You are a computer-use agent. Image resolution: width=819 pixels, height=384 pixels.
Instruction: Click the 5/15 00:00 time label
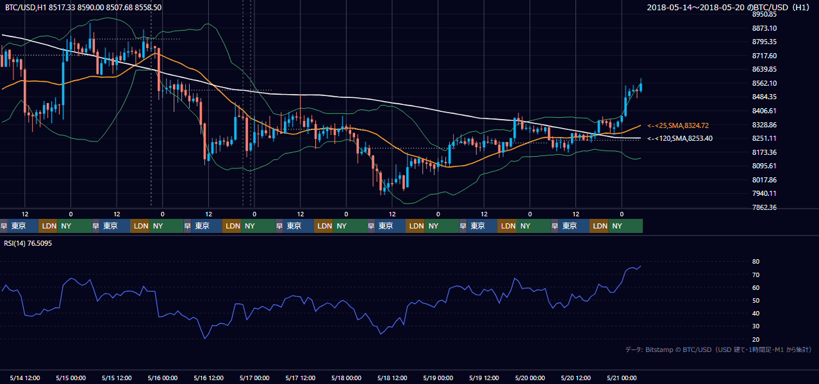[x=71, y=378]
